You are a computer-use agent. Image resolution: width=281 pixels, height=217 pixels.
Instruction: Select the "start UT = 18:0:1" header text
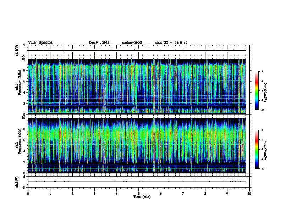(171, 43)
